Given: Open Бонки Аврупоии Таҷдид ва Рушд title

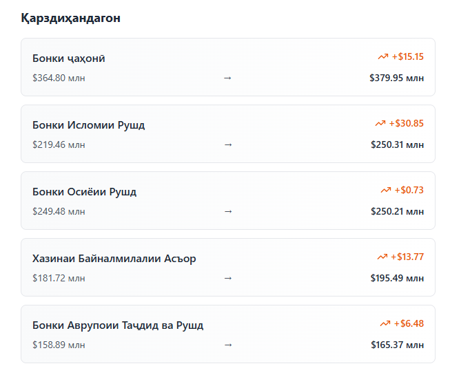Looking at the screenshot, I should (118, 325).
